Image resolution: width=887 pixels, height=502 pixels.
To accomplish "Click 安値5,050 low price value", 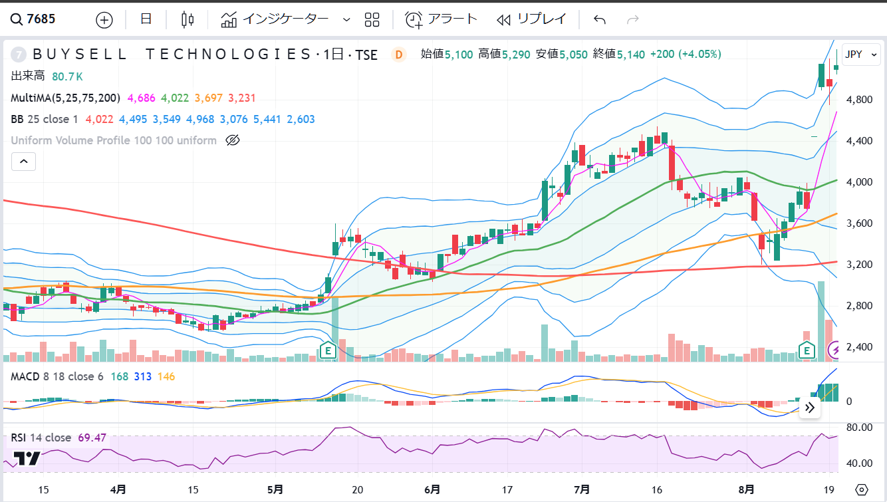I will [562, 55].
